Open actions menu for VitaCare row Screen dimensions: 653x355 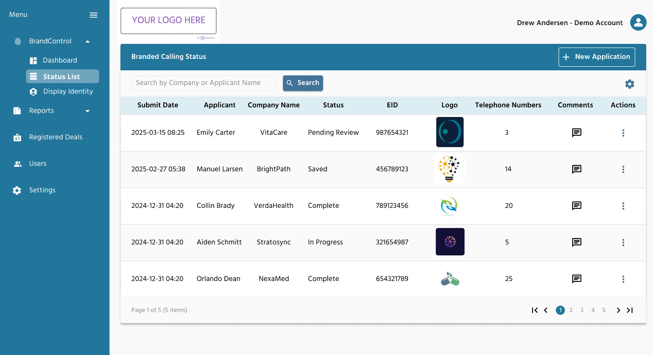pyautogui.click(x=623, y=133)
